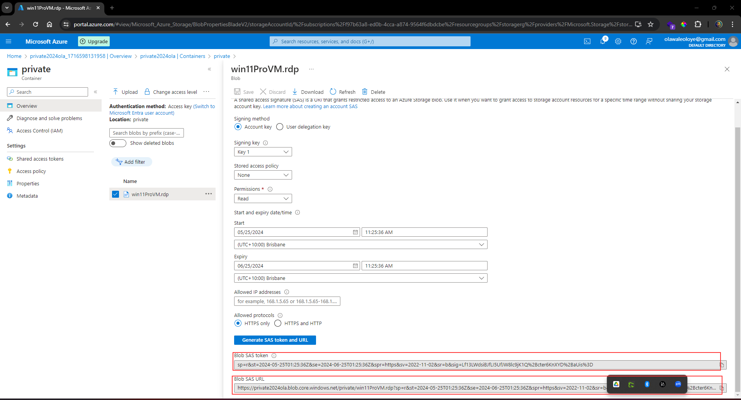
Task: Click the Search blobs by prefix field
Action: 146,133
